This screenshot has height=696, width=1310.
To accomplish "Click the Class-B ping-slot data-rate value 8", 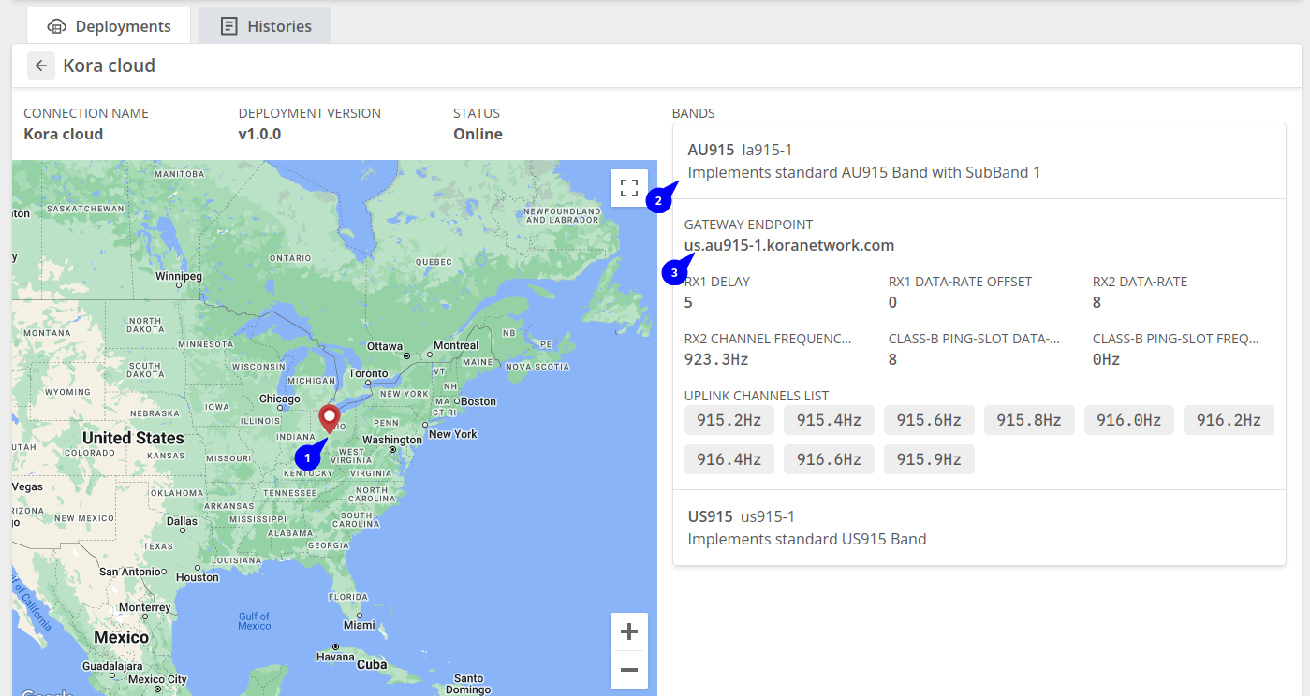I will click(x=893, y=359).
